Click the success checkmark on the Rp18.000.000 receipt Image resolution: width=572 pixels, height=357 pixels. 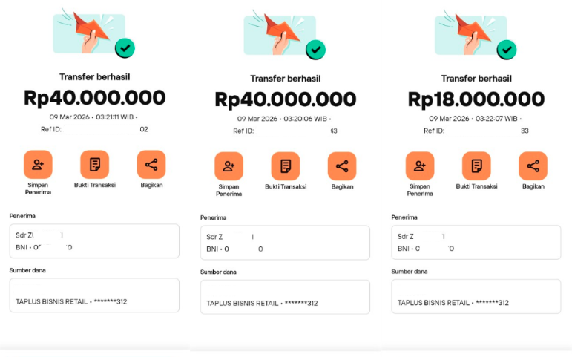pos(507,50)
